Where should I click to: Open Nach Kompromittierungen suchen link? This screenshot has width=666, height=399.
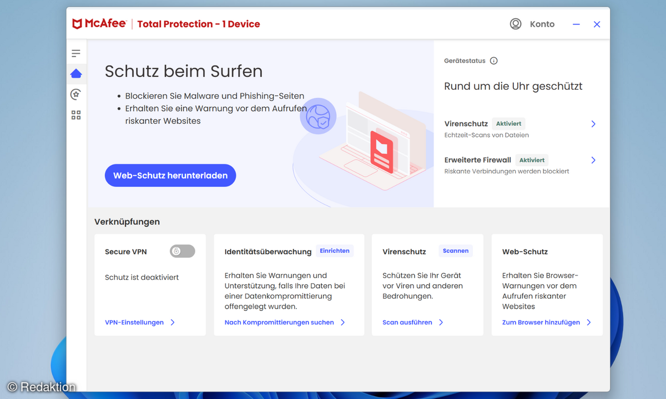279,323
